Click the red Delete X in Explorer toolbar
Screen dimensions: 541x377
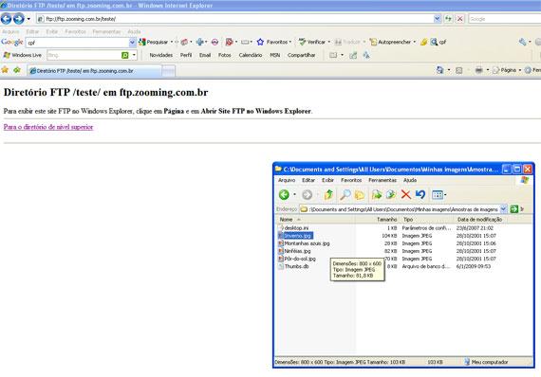(x=406, y=194)
